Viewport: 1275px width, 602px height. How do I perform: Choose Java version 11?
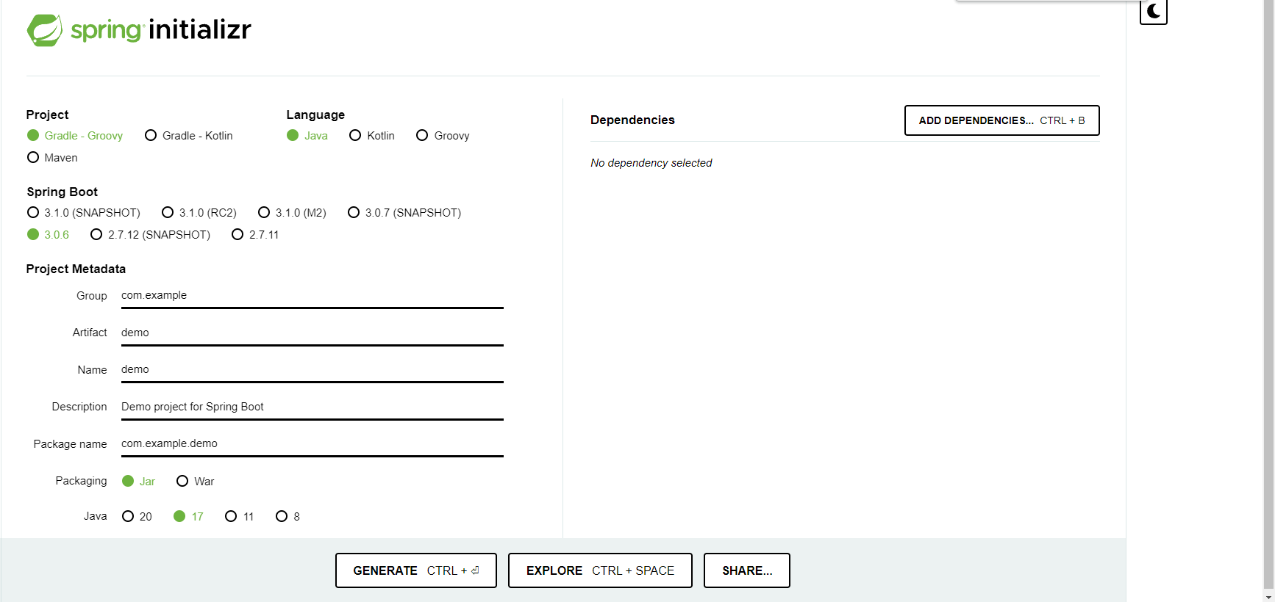240,517
